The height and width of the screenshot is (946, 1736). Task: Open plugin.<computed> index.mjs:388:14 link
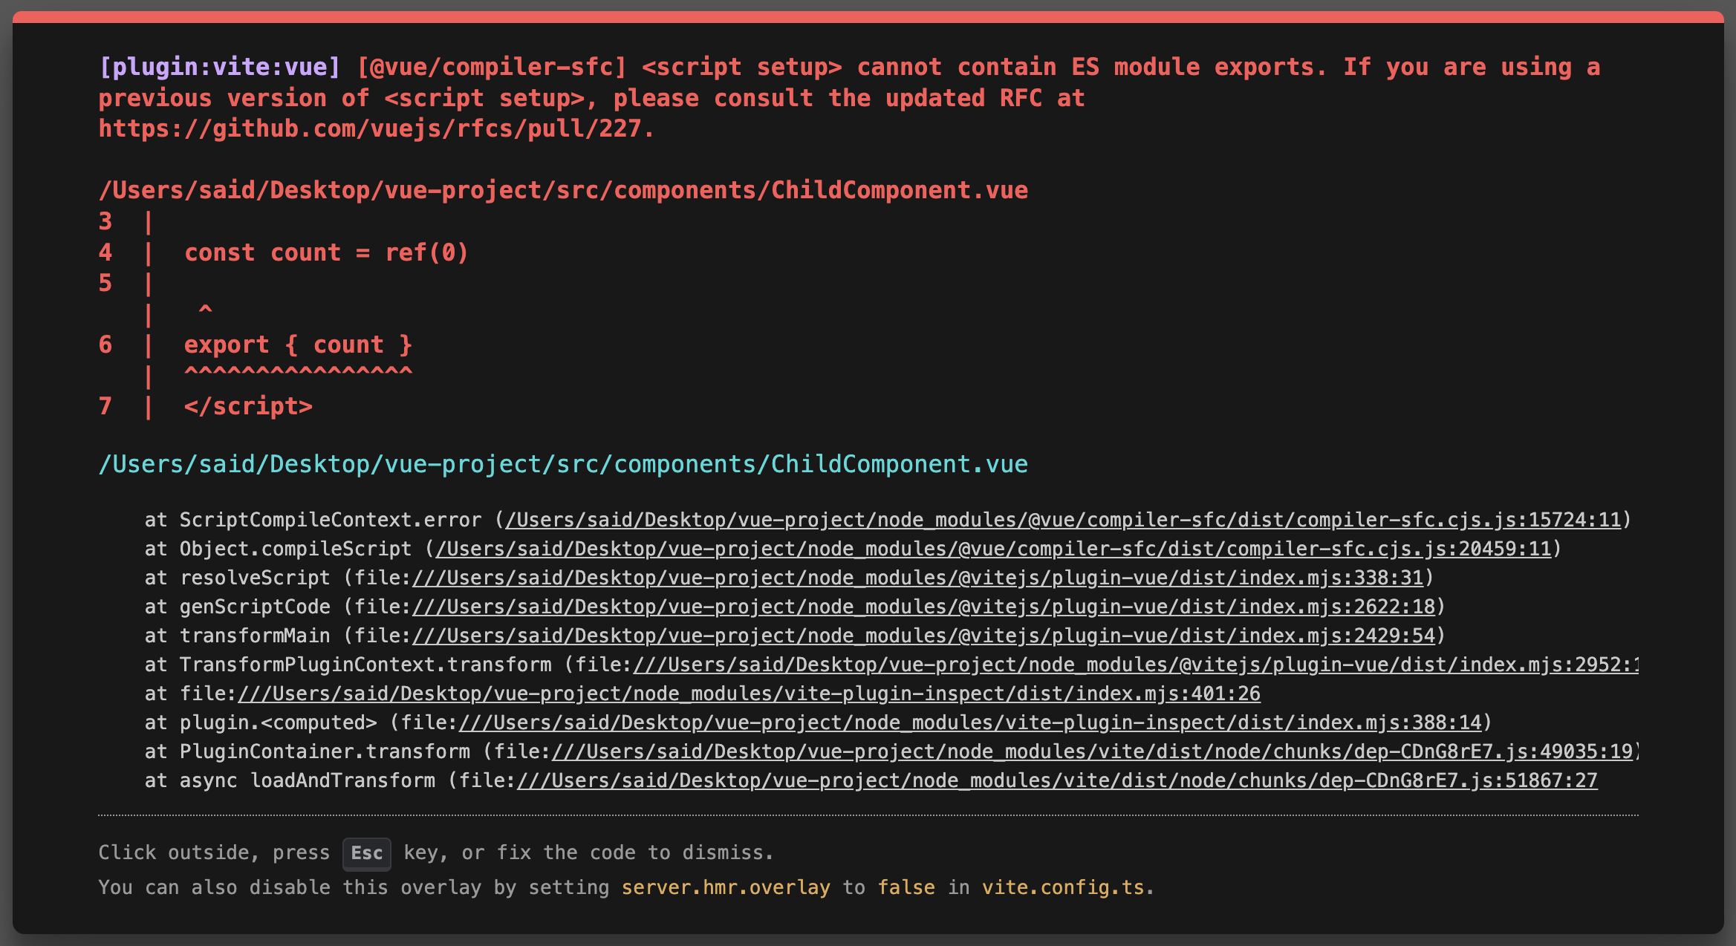click(970, 722)
